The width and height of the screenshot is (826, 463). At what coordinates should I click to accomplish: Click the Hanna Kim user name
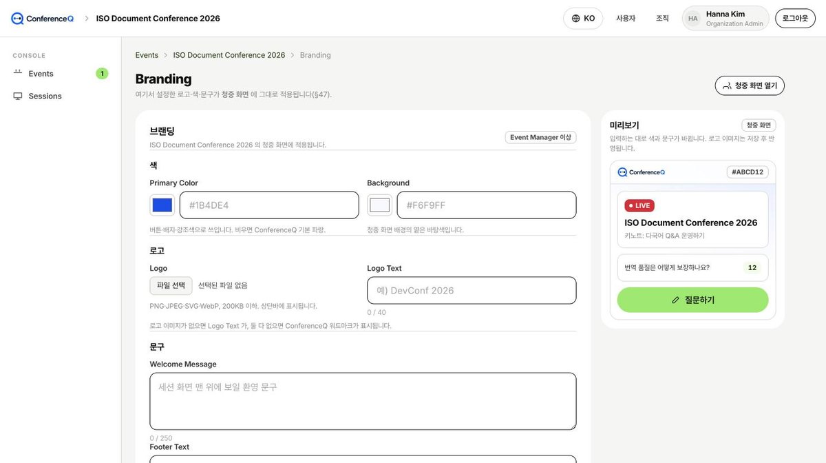726,14
